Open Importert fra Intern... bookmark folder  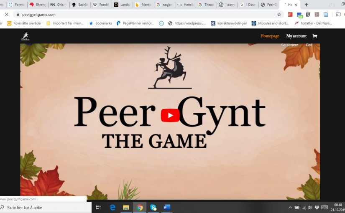[x=65, y=23]
